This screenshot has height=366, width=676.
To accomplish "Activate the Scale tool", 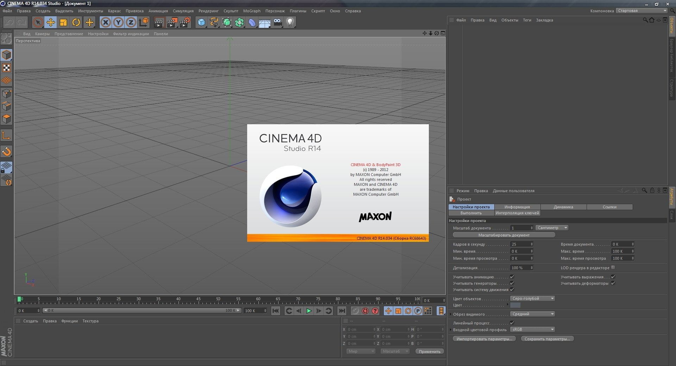I will point(63,23).
